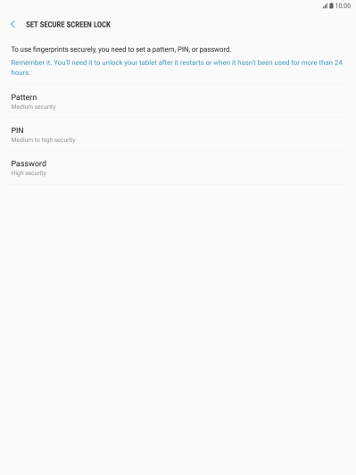Image resolution: width=356 pixels, height=475 pixels.
Task: Tap the signal strength icon
Action: (x=325, y=5)
